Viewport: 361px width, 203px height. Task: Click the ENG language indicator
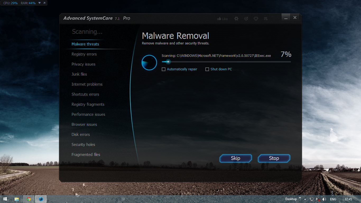tap(333, 199)
